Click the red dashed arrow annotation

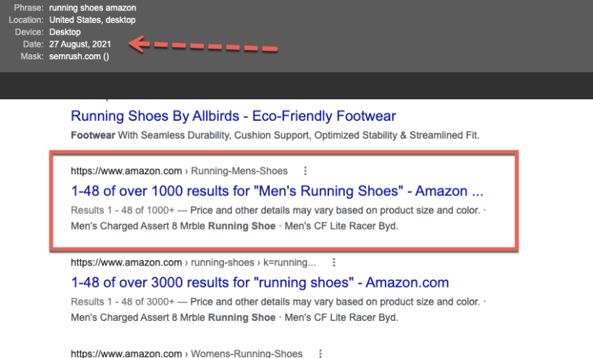click(x=205, y=45)
